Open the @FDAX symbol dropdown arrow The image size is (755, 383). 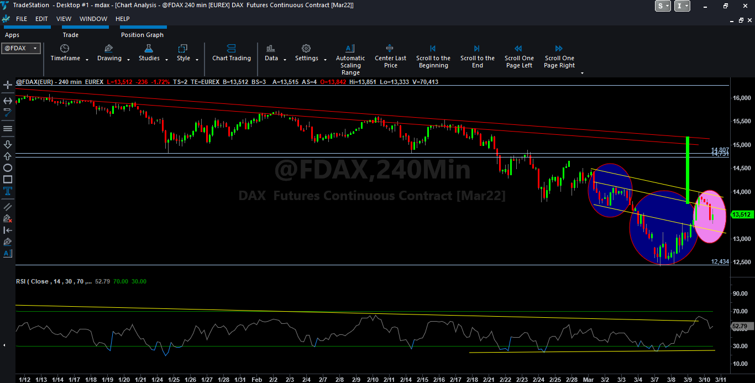[x=35, y=48]
